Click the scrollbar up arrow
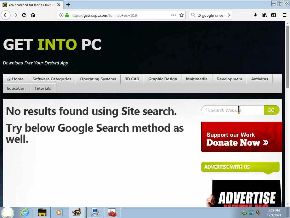 tap(287, 23)
